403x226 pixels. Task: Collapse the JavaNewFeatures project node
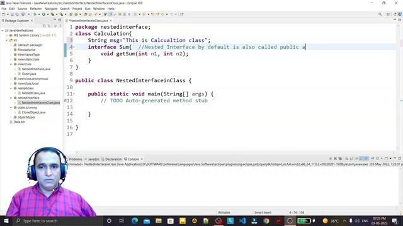pyautogui.click(x=3, y=31)
